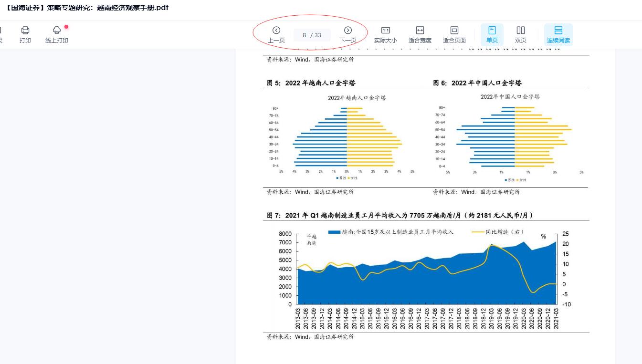The image size is (642, 364).
Task: Switch to double page (双页) layout
Action: pyautogui.click(x=520, y=34)
